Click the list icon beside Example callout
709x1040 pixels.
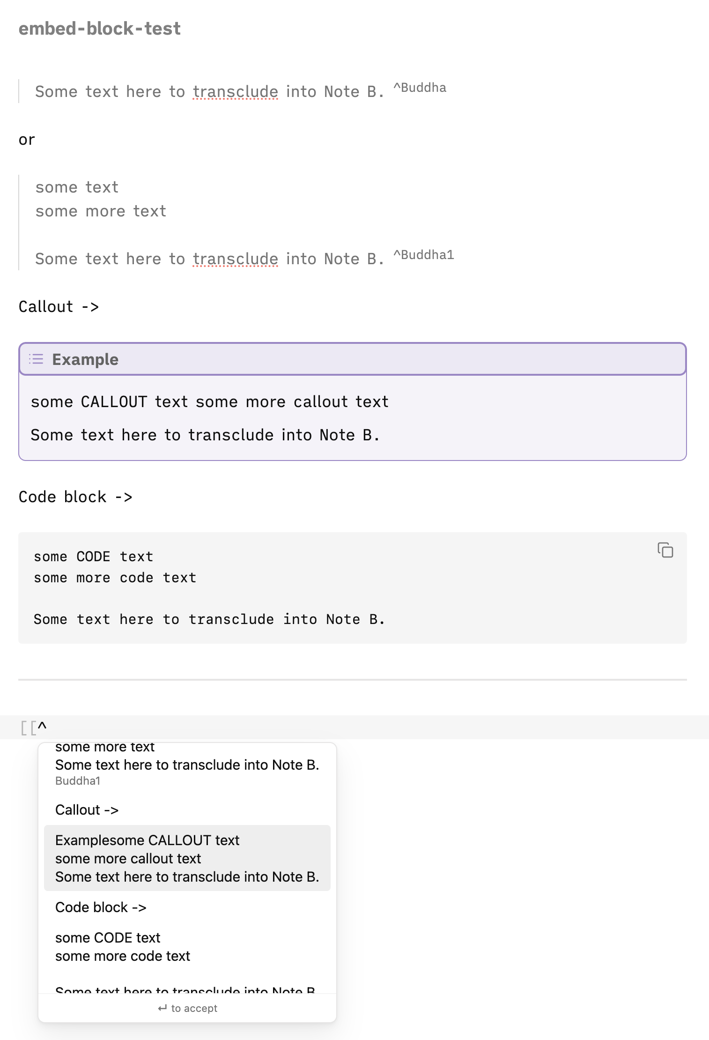coord(36,359)
